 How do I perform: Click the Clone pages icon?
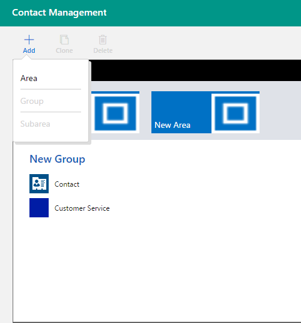[x=64, y=40]
